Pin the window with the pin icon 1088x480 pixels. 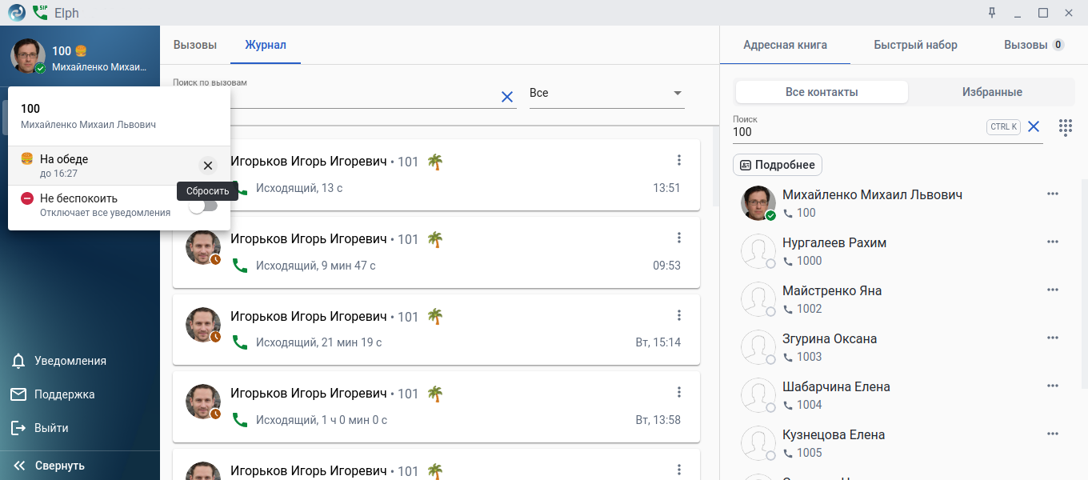[992, 13]
